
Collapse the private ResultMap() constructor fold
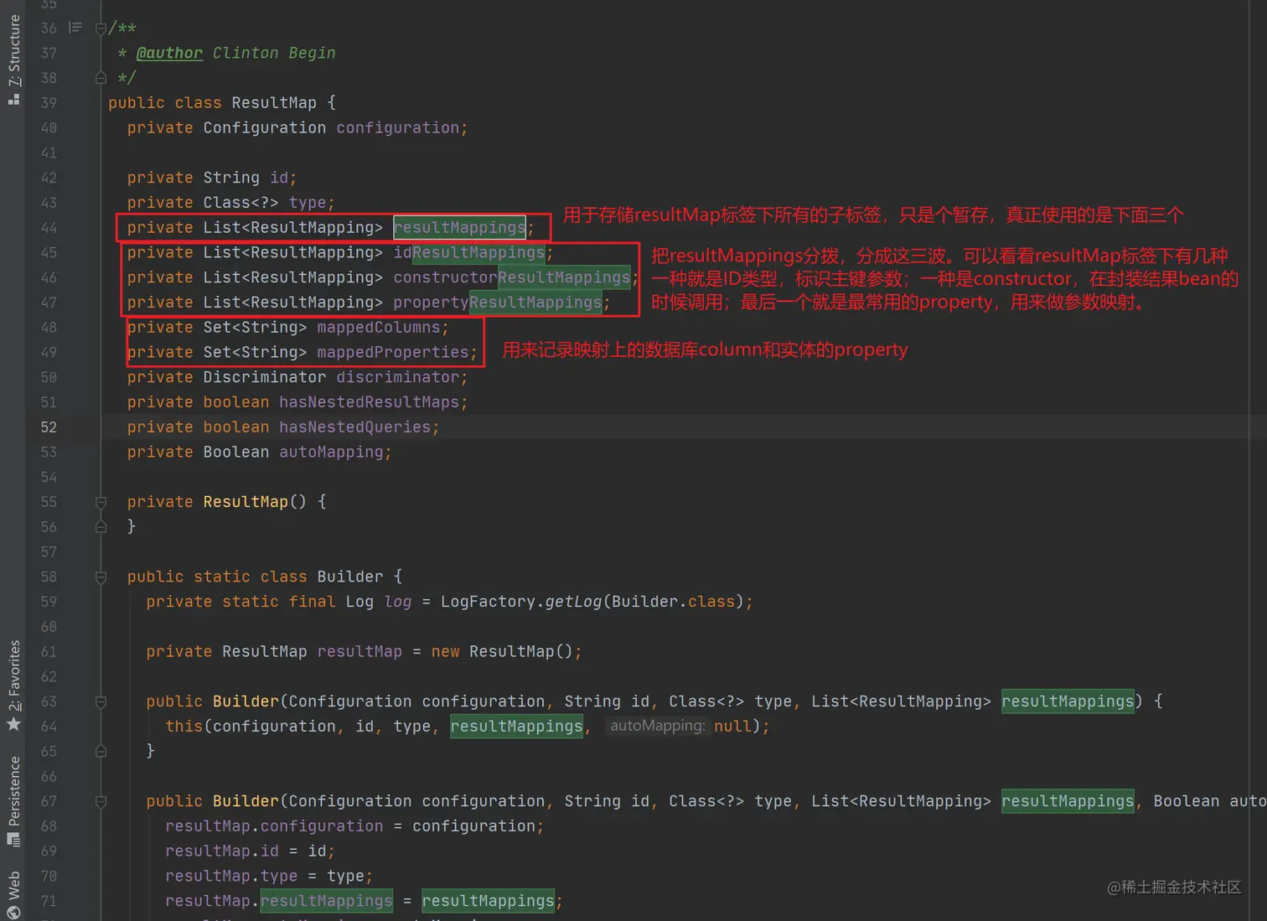pos(101,502)
